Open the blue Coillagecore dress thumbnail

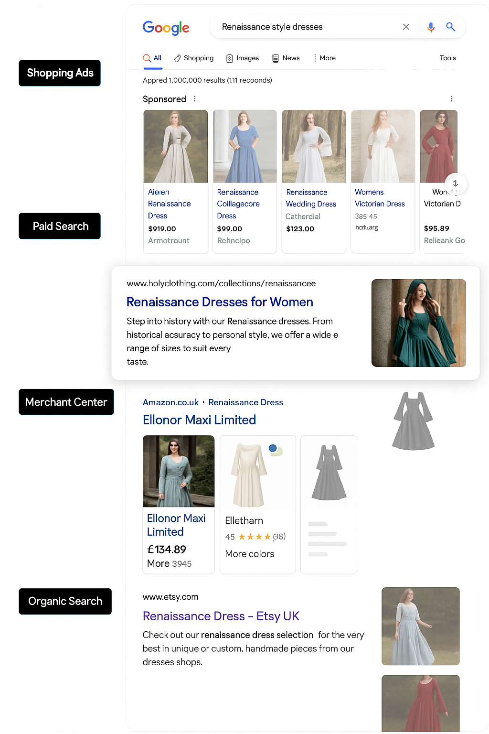[245, 146]
